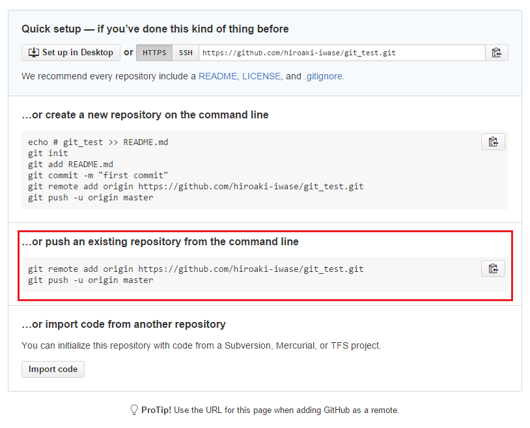The width and height of the screenshot is (530, 428).
Task: Open the LICENSE link
Action: point(261,76)
